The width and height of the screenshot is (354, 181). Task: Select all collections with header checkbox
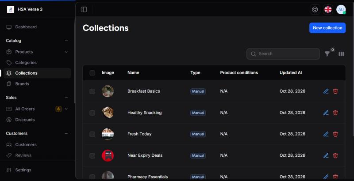(x=92, y=73)
